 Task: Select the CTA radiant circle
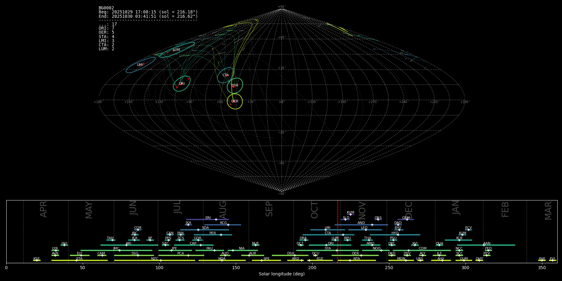pyautogui.click(x=225, y=75)
